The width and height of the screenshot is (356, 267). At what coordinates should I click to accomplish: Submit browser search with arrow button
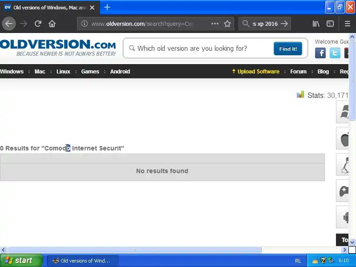(284, 24)
